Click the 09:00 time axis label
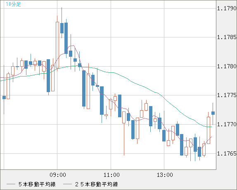This screenshot has height=190, width=237. (x=58, y=175)
